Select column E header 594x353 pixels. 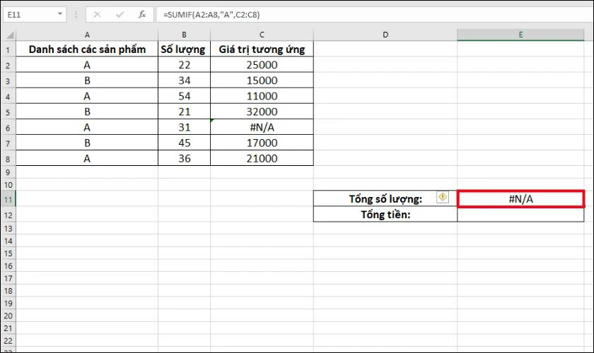(x=520, y=35)
